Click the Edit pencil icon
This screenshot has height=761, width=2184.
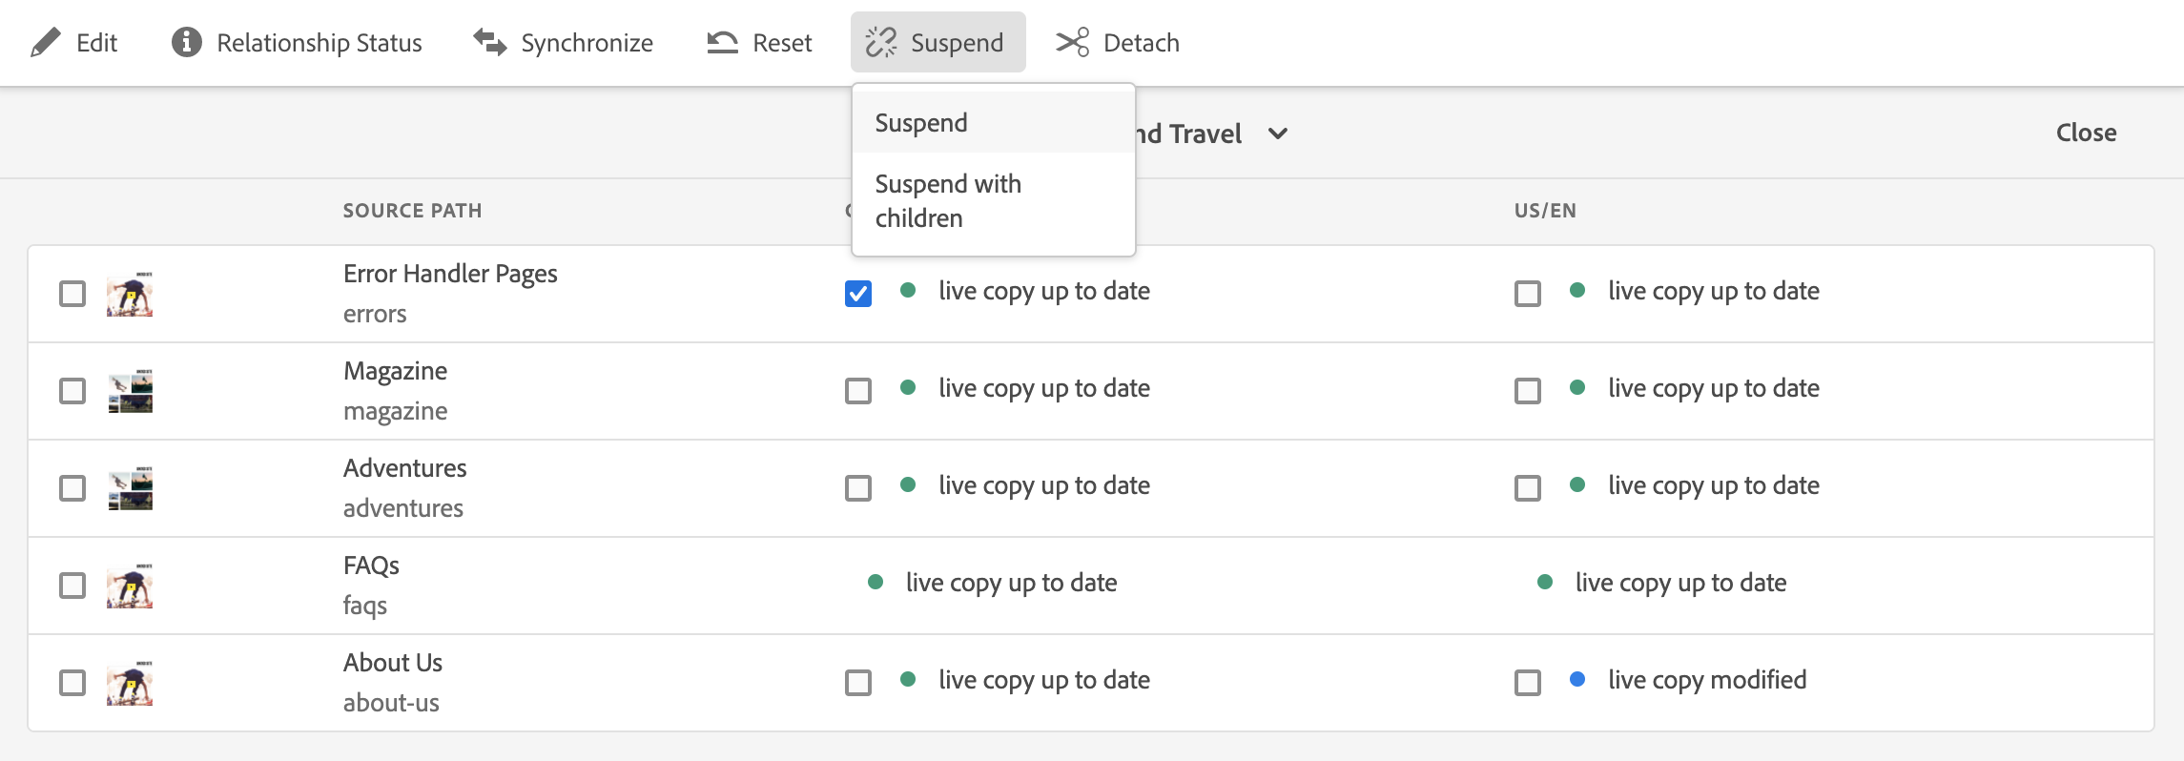45,43
